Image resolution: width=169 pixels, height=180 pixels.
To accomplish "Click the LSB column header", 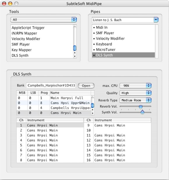I will [x=33, y=93].
